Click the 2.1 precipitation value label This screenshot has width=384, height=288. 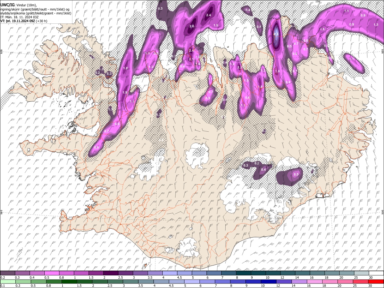(191, 59)
